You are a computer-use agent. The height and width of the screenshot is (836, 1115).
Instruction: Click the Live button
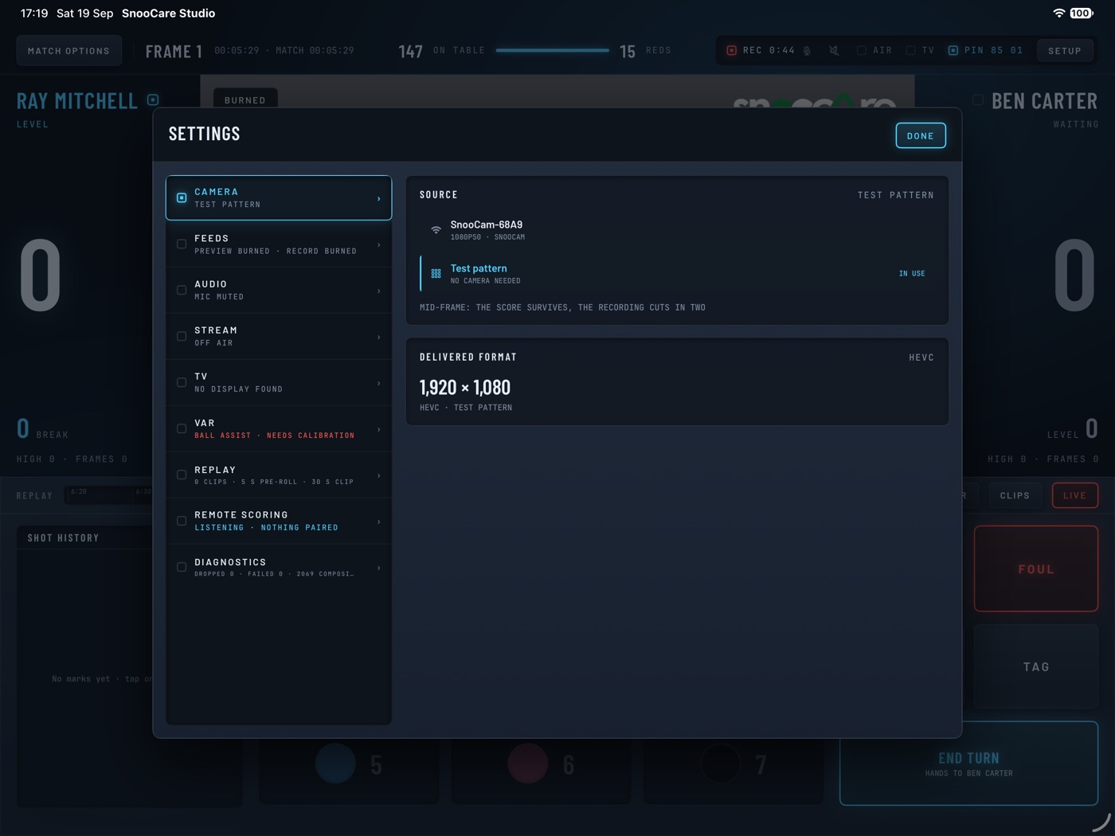1074,495
